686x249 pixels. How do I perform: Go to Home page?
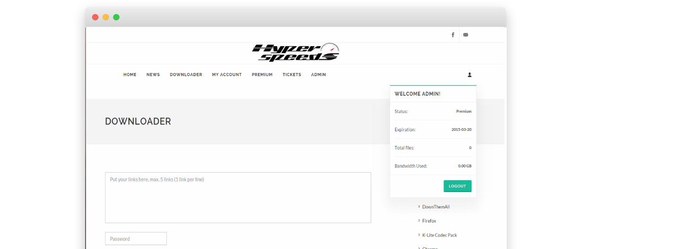tap(130, 75)
